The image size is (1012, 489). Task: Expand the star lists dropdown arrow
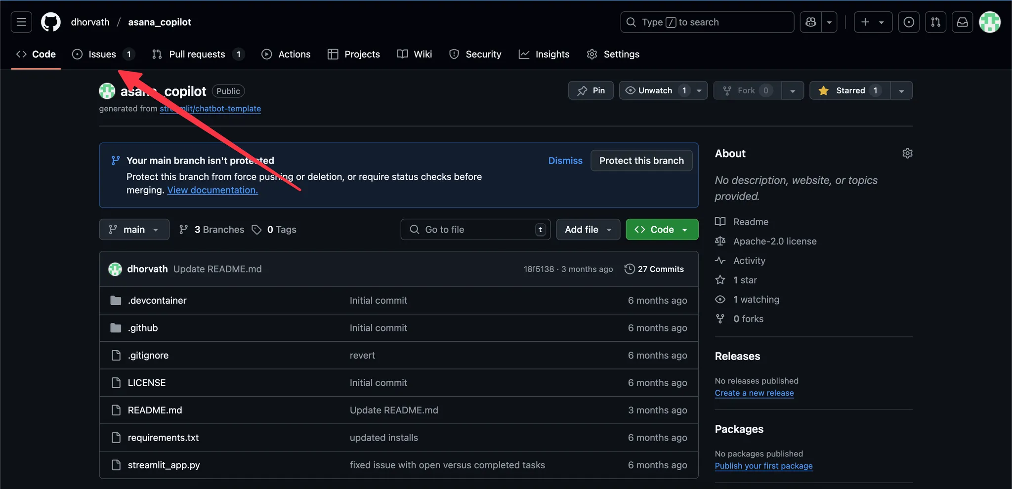click(x=901, y=90)
